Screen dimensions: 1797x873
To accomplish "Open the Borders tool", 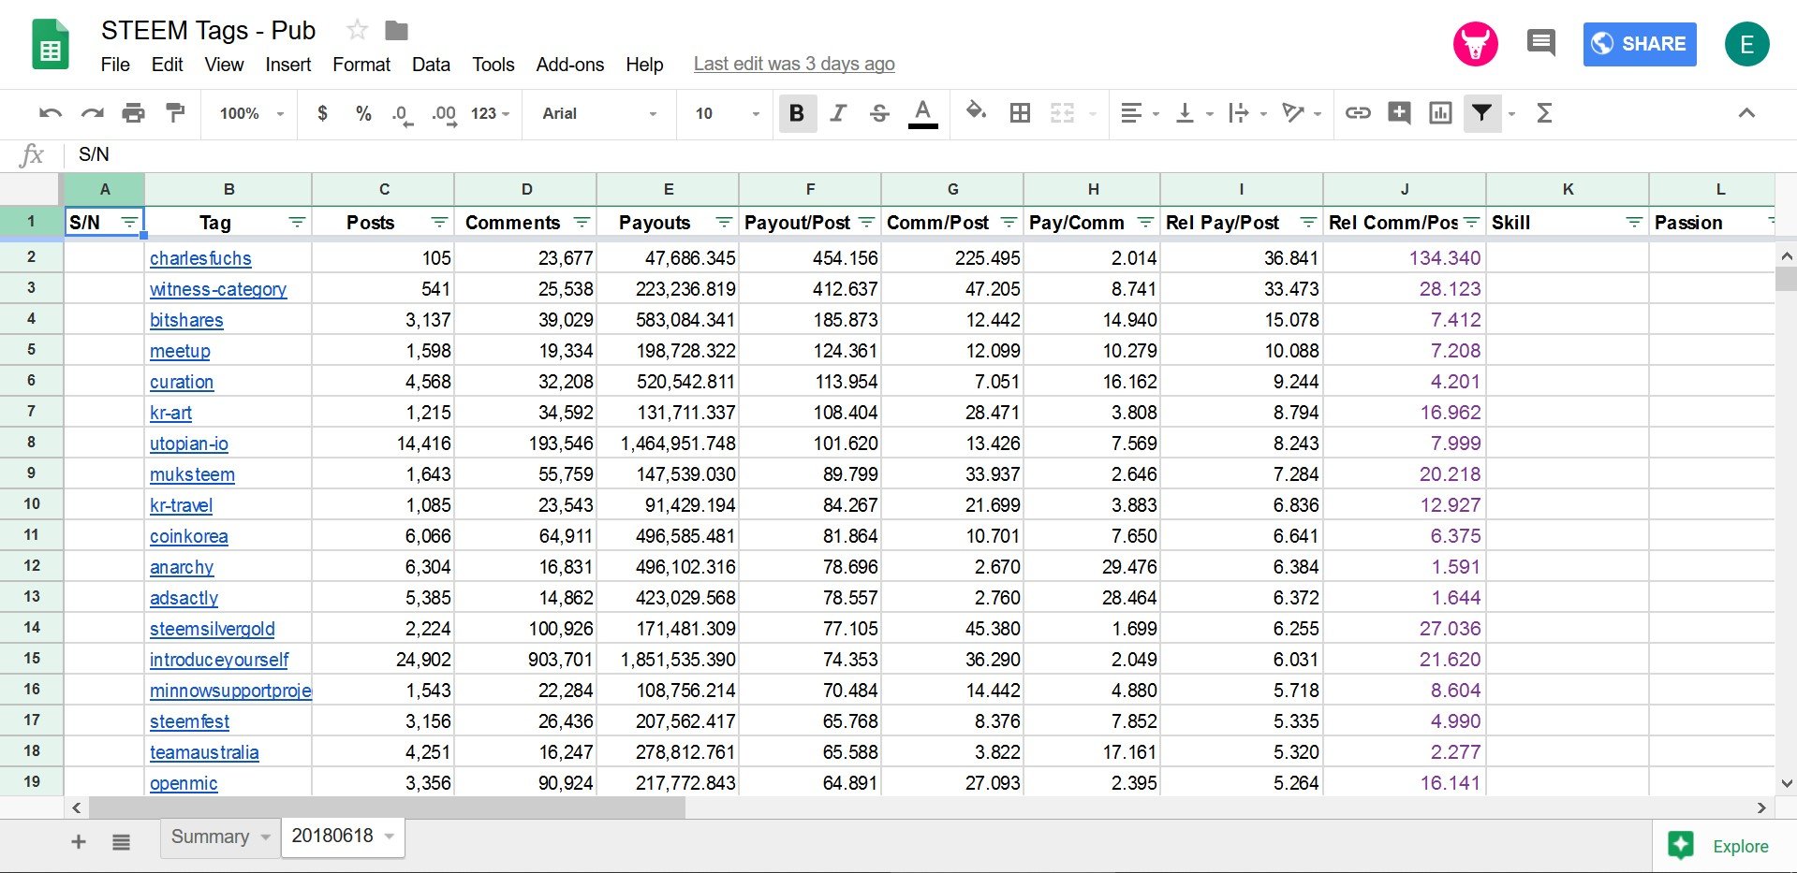I will 1020,113.
